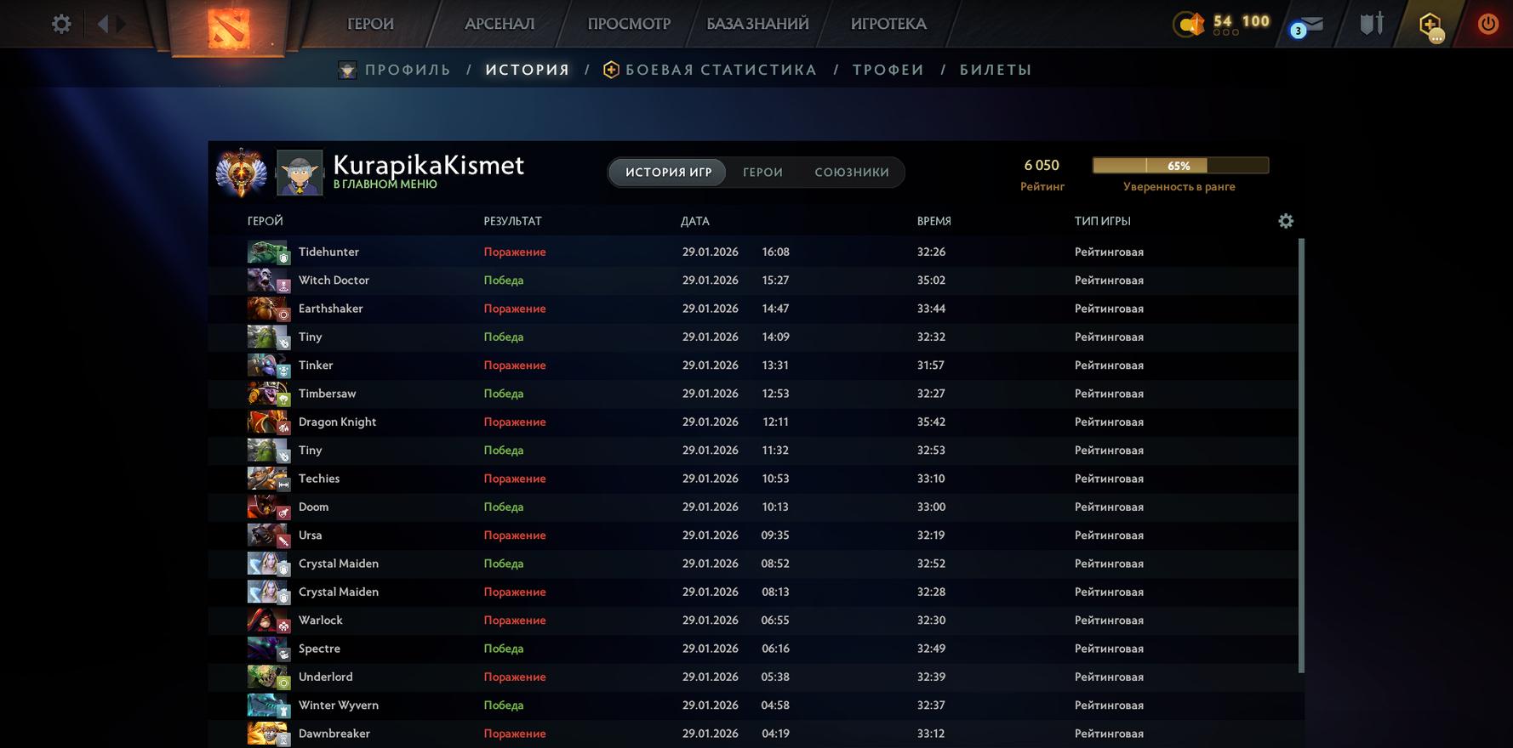Viewport: 1513px width, 748px height.
Task: Open the armory shield and sword icon
Action: point(1371,24)
